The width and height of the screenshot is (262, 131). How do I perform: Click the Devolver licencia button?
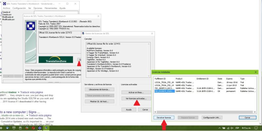(164, 118)
